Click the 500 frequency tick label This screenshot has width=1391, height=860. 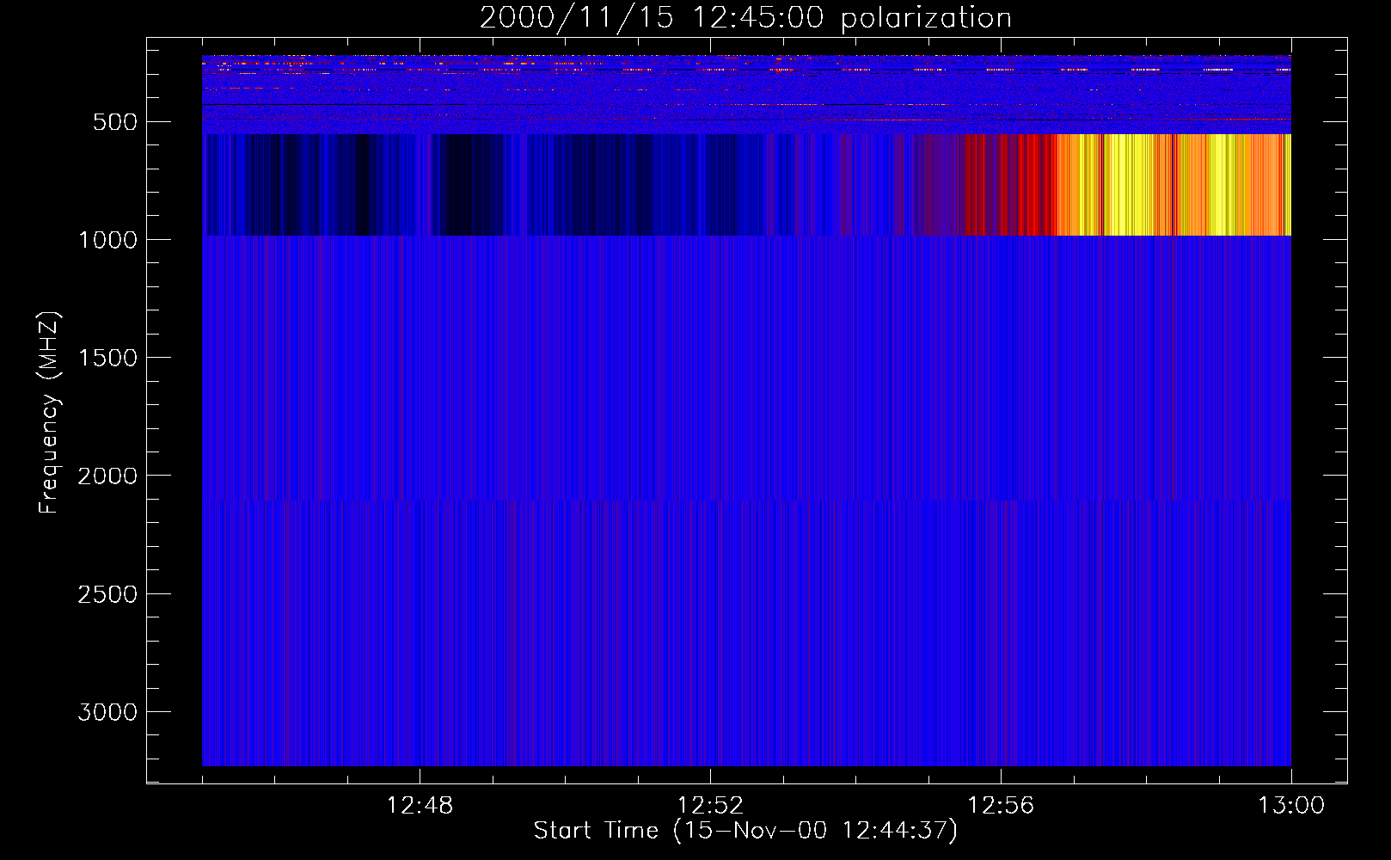click(114, 122)
